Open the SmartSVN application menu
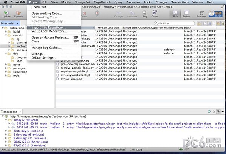The height and width of the screenshot is (154, 226). click(18, 2)
